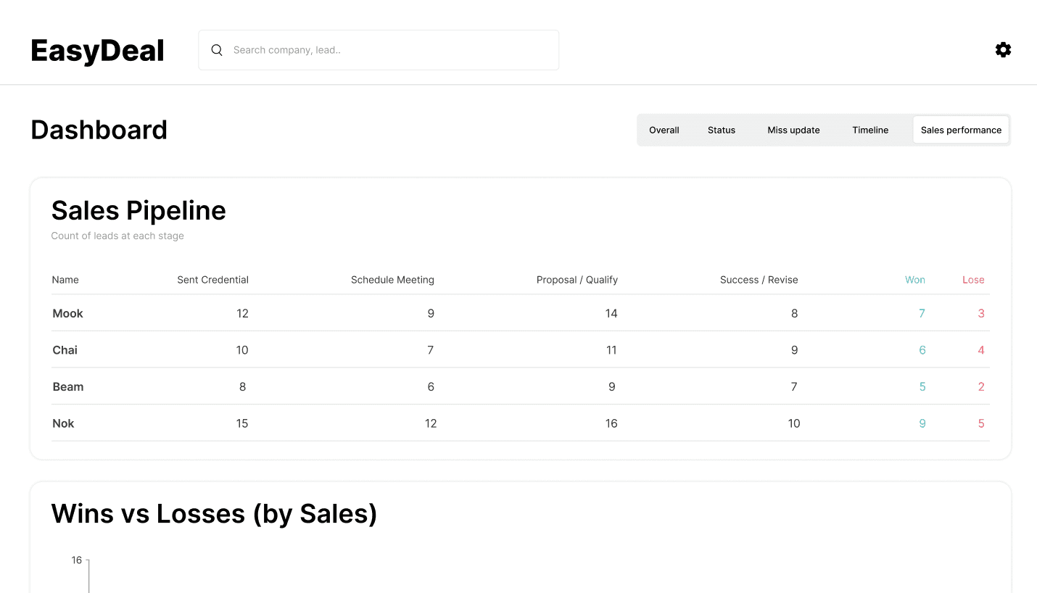Select the Miss update tab
The image size is (1037, 593).
(793, 130)
